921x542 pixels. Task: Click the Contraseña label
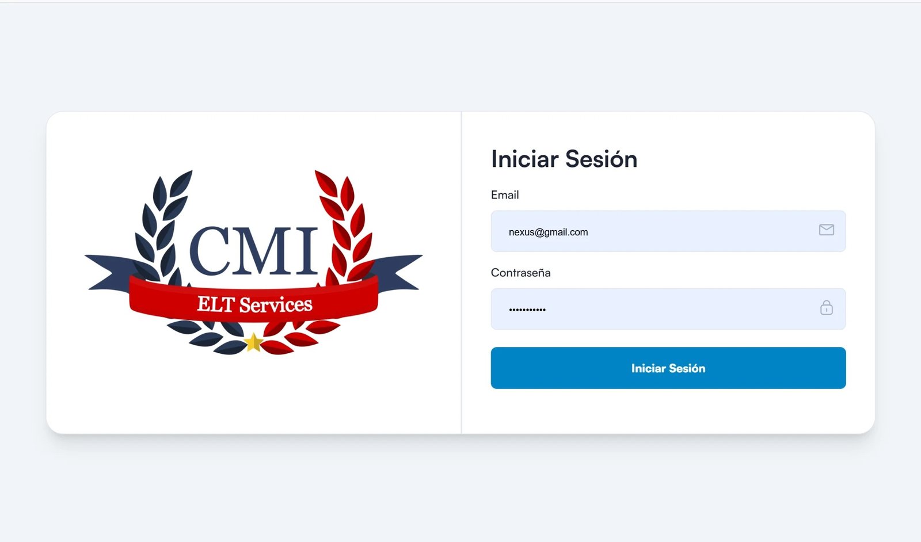tap(520, 273)
